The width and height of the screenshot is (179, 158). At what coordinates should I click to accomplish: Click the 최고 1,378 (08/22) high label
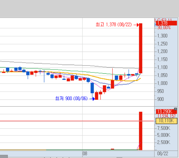point(114,25)
